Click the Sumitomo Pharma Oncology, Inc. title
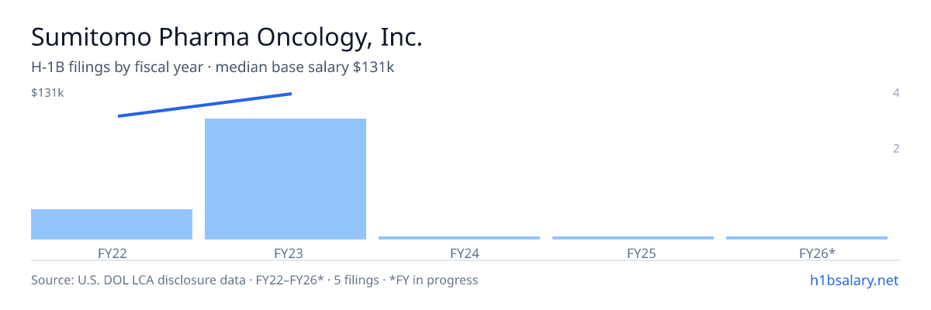This screenshot has height=310, width=931. tap(227, 37)
